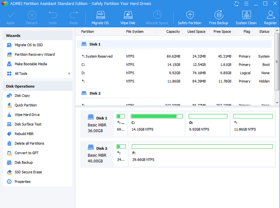
Task: Select the Disk 1 header row in list
Action: click(174, 44)
